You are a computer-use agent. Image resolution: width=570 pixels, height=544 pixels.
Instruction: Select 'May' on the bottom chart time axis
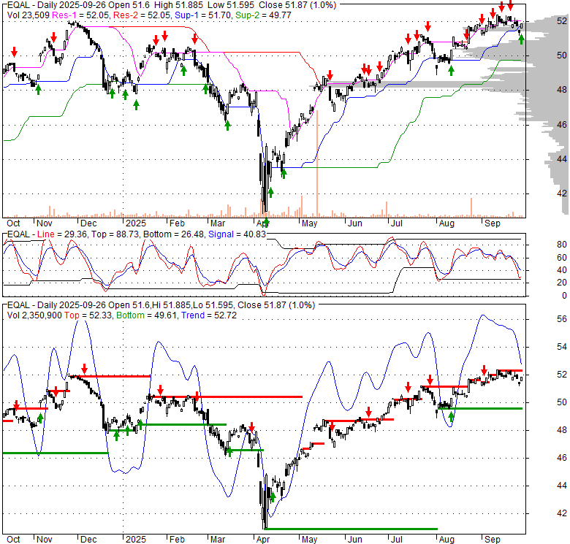[x=309, y=540]
